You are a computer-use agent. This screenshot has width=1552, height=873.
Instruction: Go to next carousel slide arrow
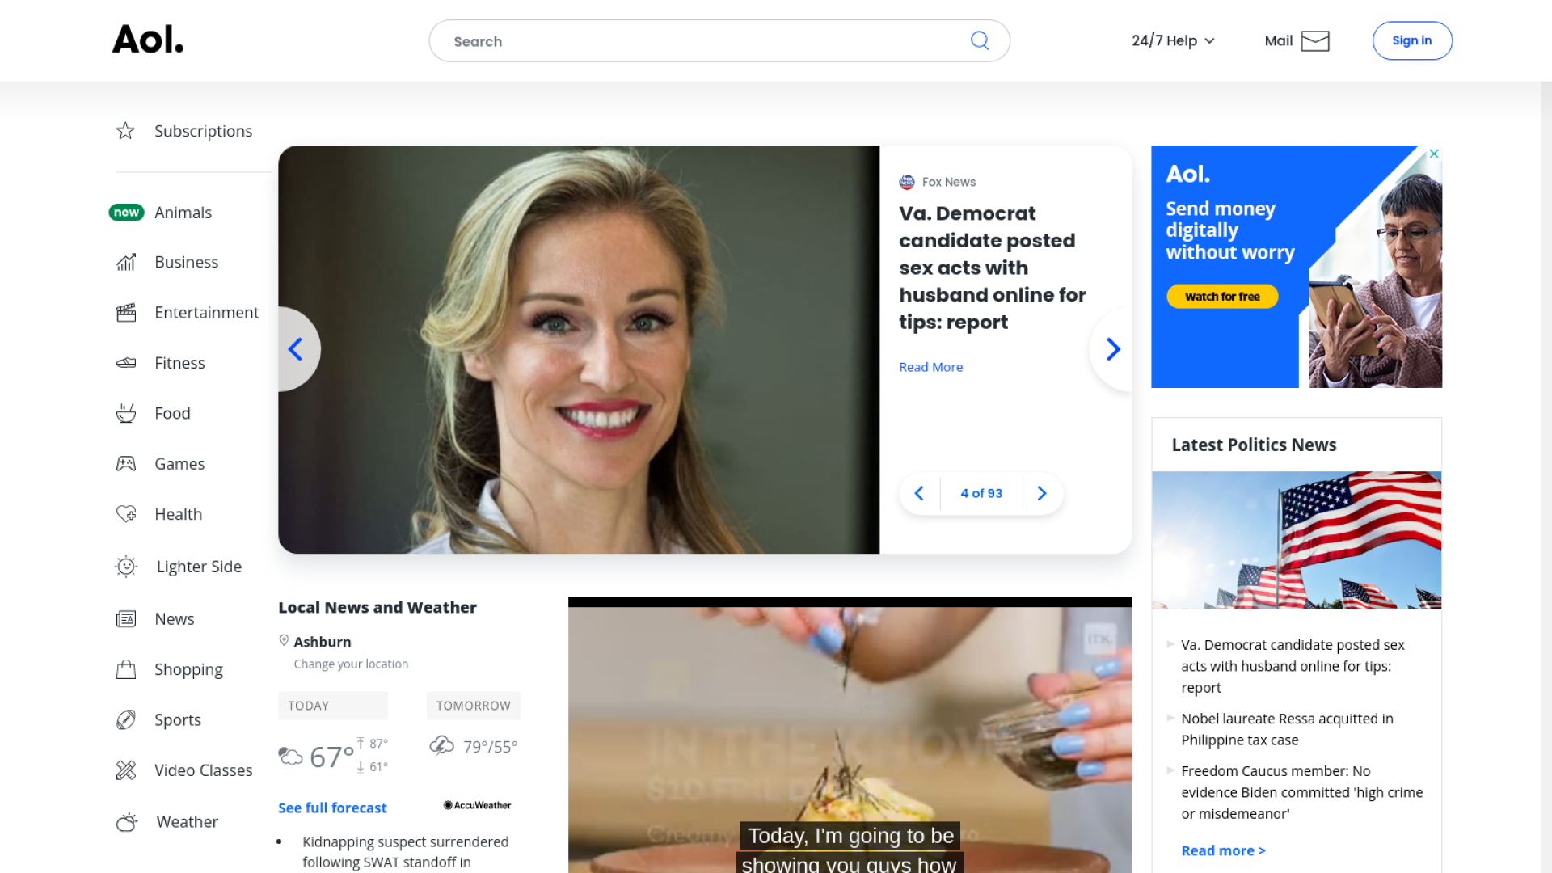coord(1112,349)
